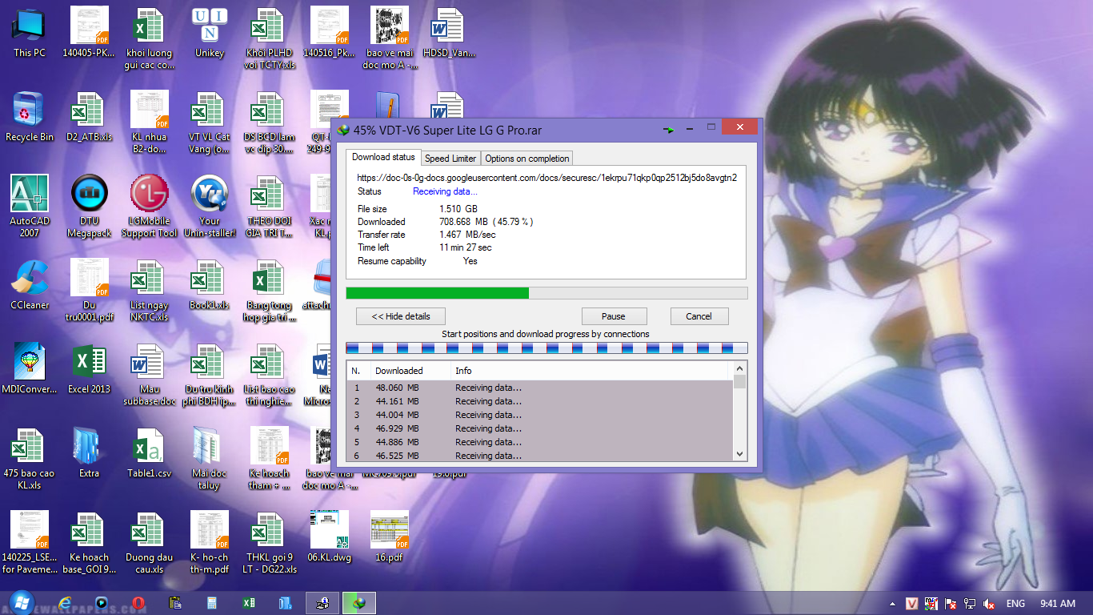Open Action Center flag tray icon

coord(951,604)
